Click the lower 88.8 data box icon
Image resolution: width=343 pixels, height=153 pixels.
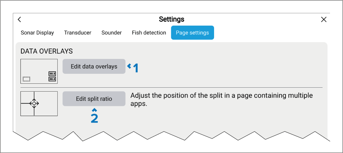pos(52,79)
